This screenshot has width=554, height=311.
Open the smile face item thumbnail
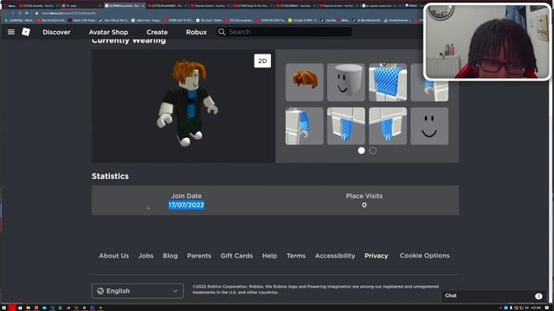(429, 126)
